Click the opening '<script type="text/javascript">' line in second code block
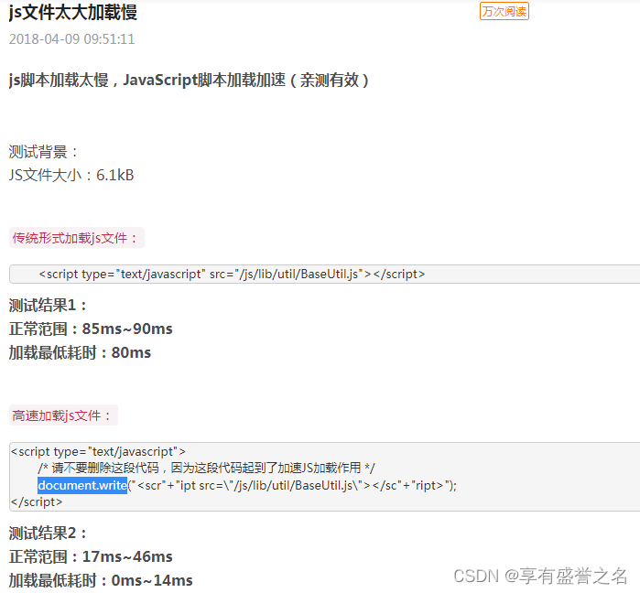The image size is (640, 593). tap(98, 452)
